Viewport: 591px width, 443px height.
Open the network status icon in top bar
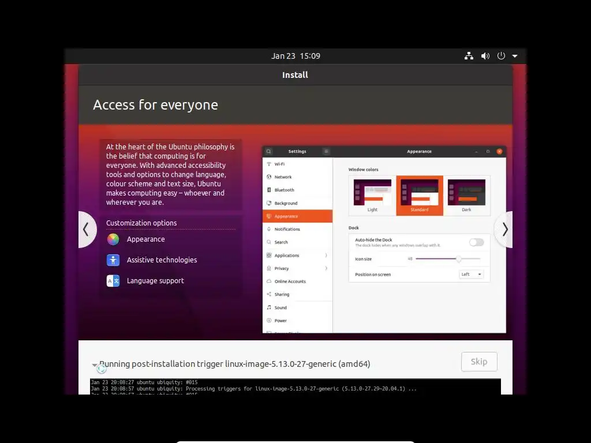click(x=469, y=56)
